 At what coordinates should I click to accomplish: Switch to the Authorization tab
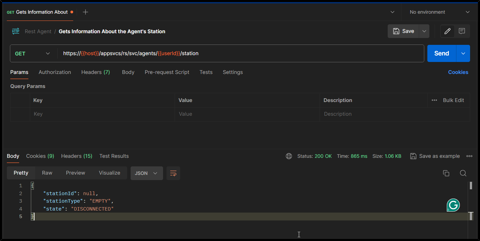click(x=55, y=72)
